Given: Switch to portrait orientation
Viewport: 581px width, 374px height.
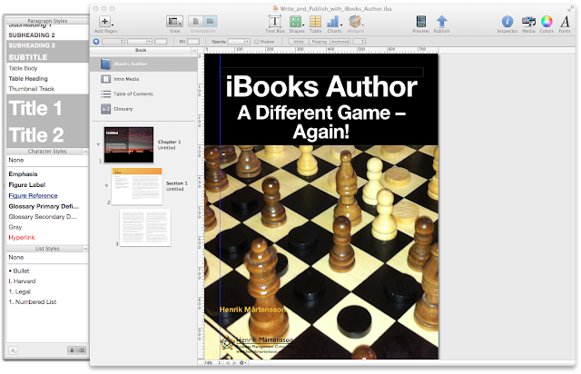Looking at the screenshot, I should 196,21.
